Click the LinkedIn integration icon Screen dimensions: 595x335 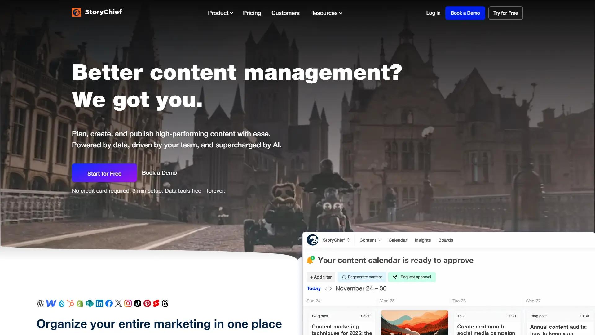click(x=99, y=303)
